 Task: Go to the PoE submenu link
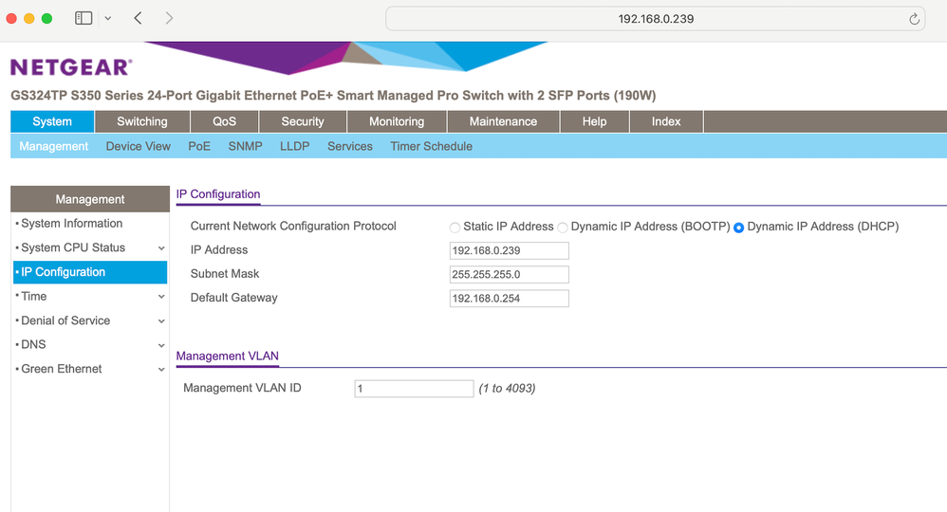coord(199,146)
